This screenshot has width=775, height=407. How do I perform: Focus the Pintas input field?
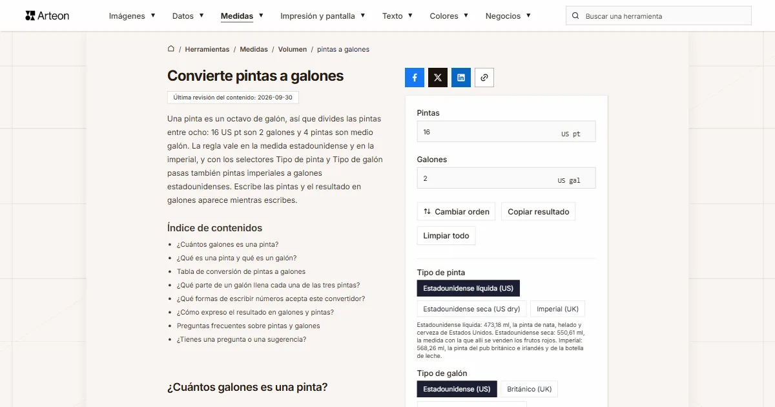pyautogui.click(x=506, y=132)
